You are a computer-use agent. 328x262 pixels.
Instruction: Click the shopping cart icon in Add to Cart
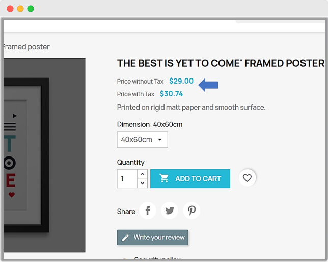(x=164, y=178)
